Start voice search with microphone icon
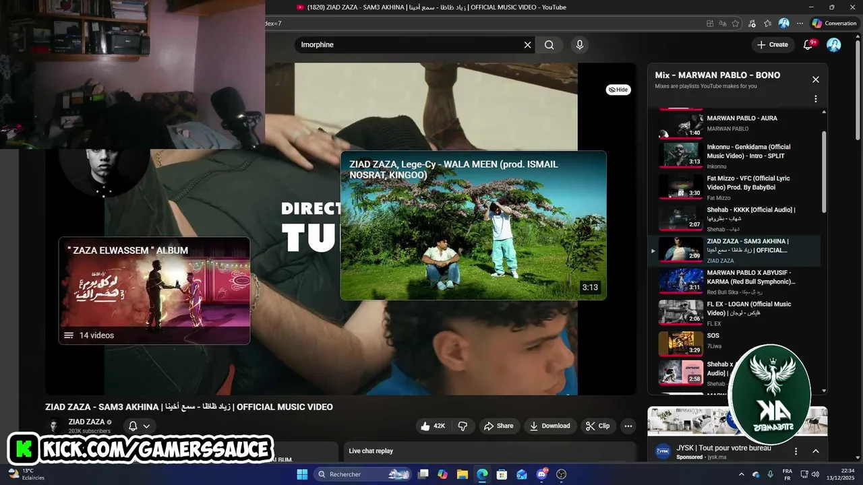 (579, 44)
